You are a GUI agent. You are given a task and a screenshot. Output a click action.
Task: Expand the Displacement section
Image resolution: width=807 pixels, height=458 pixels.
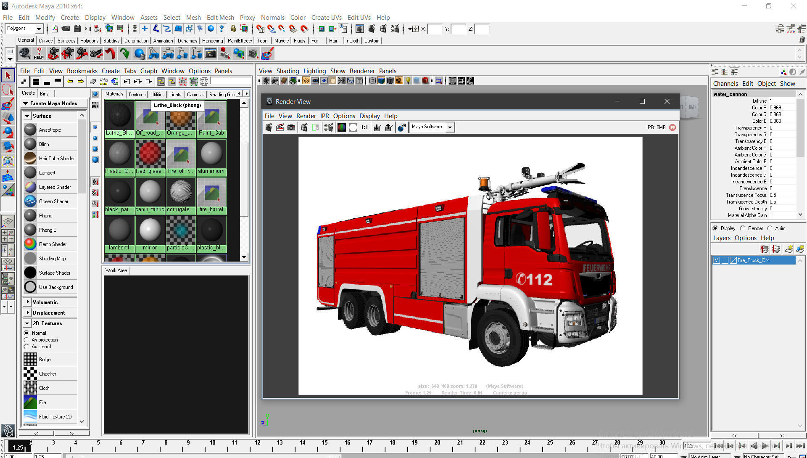pos(27,313)
